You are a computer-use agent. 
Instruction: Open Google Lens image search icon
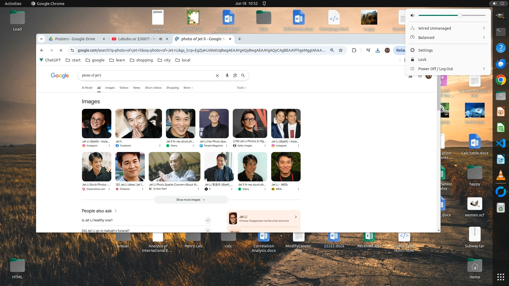[235, 75]
